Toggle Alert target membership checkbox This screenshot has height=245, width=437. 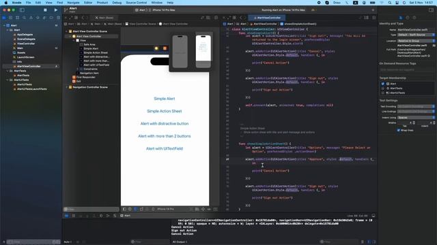coord(382,84)
